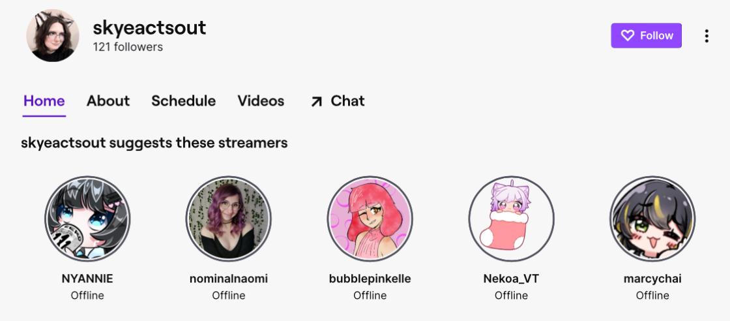Visit the nominalnaomi name link
The height and width of the screenshot is (321, 730).
(x=229, y=279)
